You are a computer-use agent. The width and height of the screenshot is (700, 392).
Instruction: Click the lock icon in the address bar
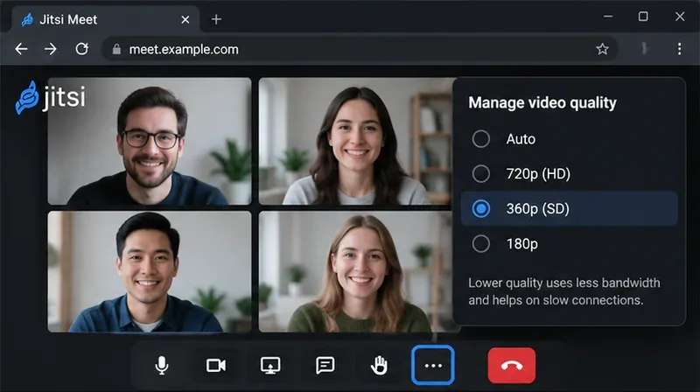116,49
